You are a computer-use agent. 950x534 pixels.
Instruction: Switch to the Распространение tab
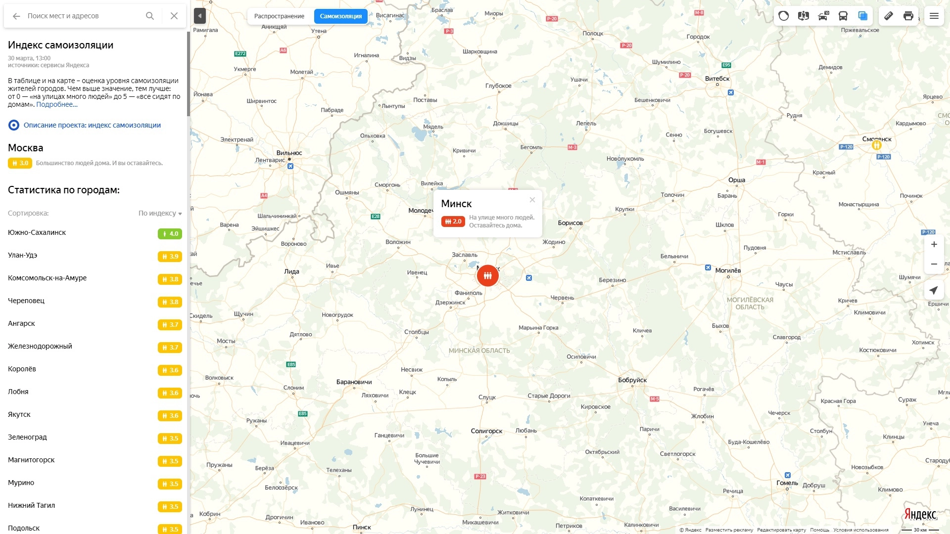280,16
